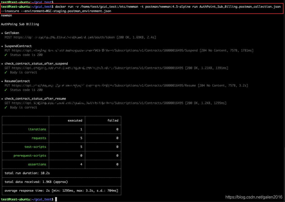
Task: Click executed value 0 for prerequest-scripts
Action: click(81, 155)
